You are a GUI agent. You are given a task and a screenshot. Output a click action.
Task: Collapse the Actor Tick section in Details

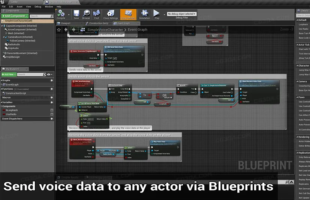click(x=297, y=45)
